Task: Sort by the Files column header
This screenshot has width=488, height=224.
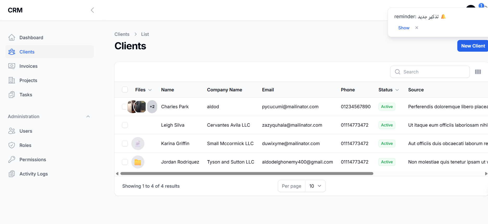Action: point(143,90)
